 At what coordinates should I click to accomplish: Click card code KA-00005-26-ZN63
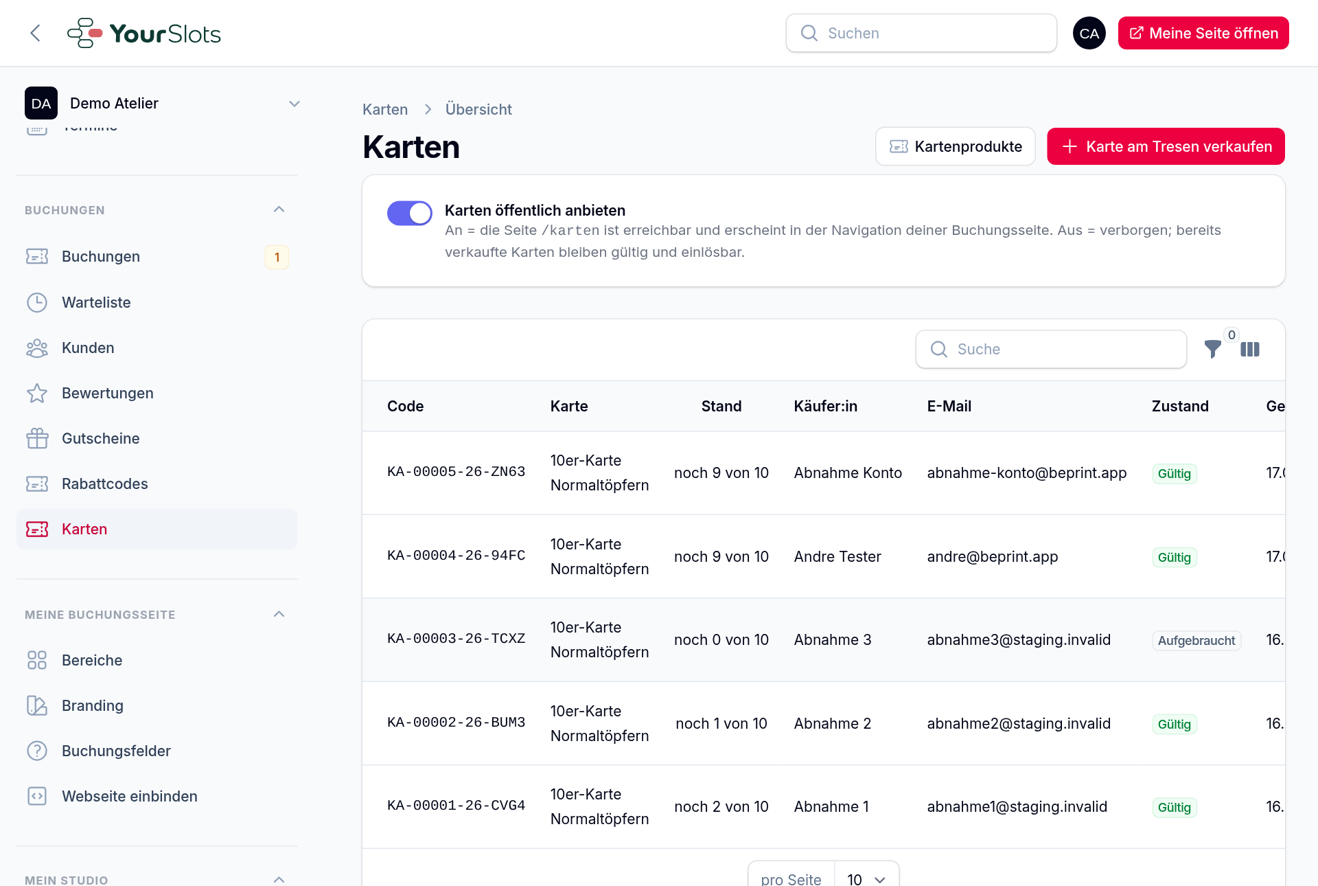click(456, 473)
